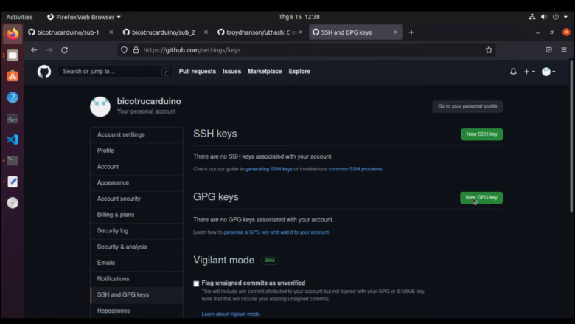Open Firefox hamburger application menu
The width and height of the screenshot is (575, 324).
point(564,50)
